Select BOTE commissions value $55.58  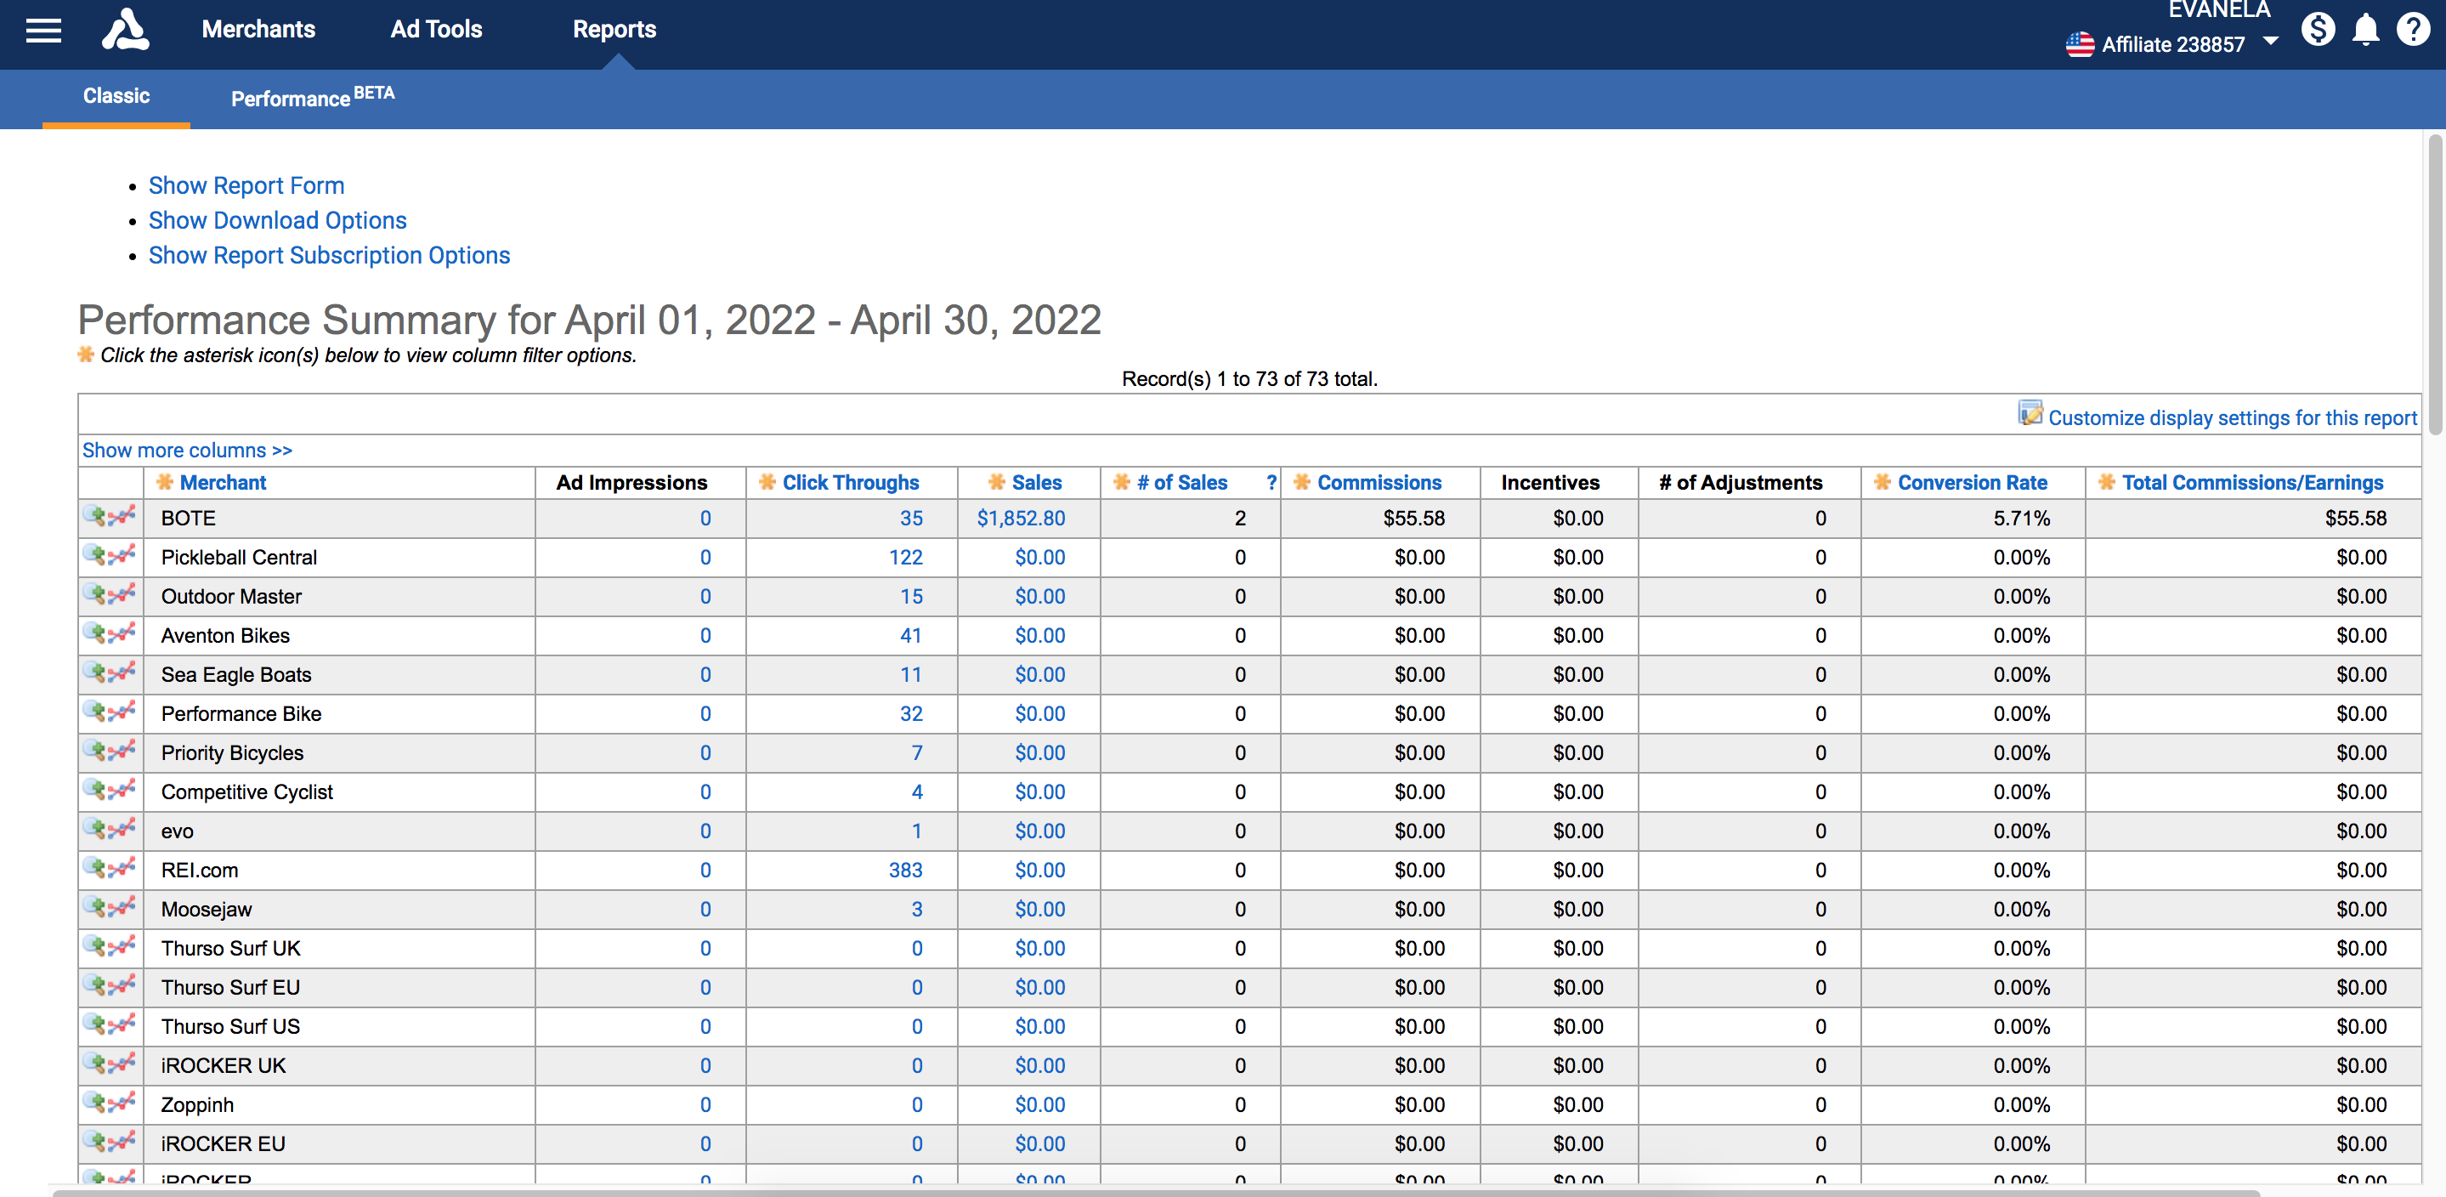1414,519
